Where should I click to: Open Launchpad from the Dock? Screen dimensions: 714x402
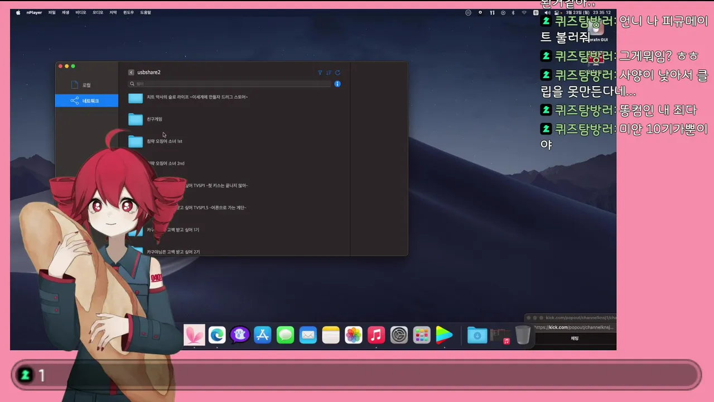coord(422,335)
